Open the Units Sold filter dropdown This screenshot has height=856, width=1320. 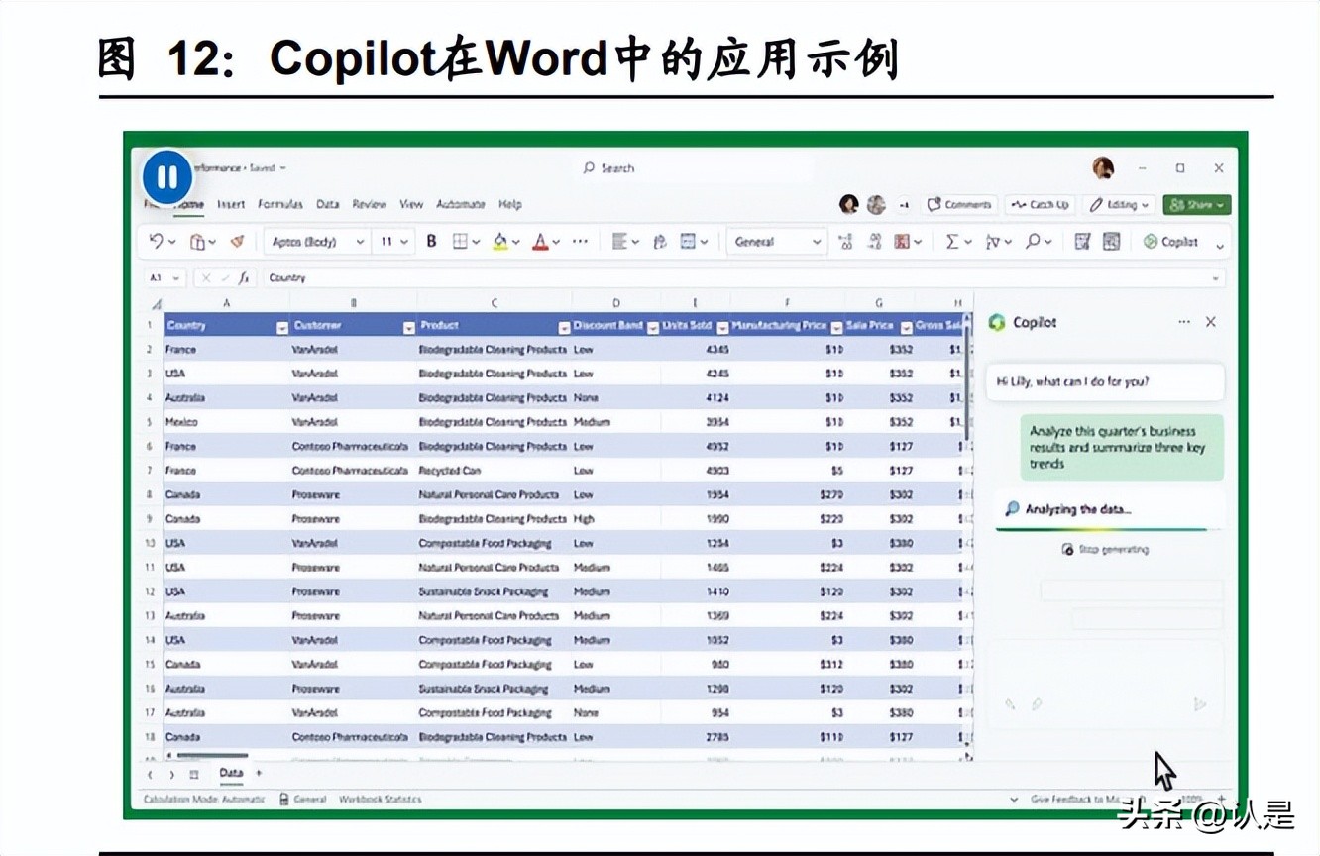coord(722,327)
